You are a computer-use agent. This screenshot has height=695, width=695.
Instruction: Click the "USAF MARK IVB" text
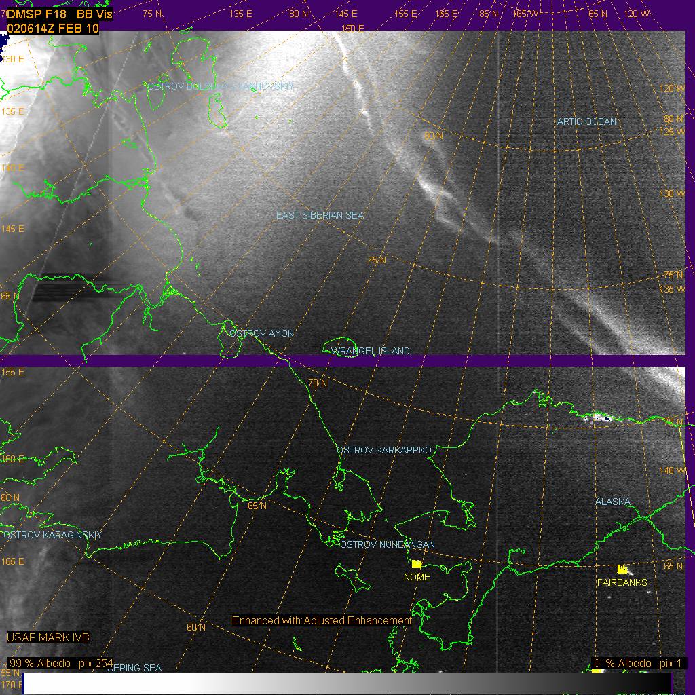coord(48,637)
